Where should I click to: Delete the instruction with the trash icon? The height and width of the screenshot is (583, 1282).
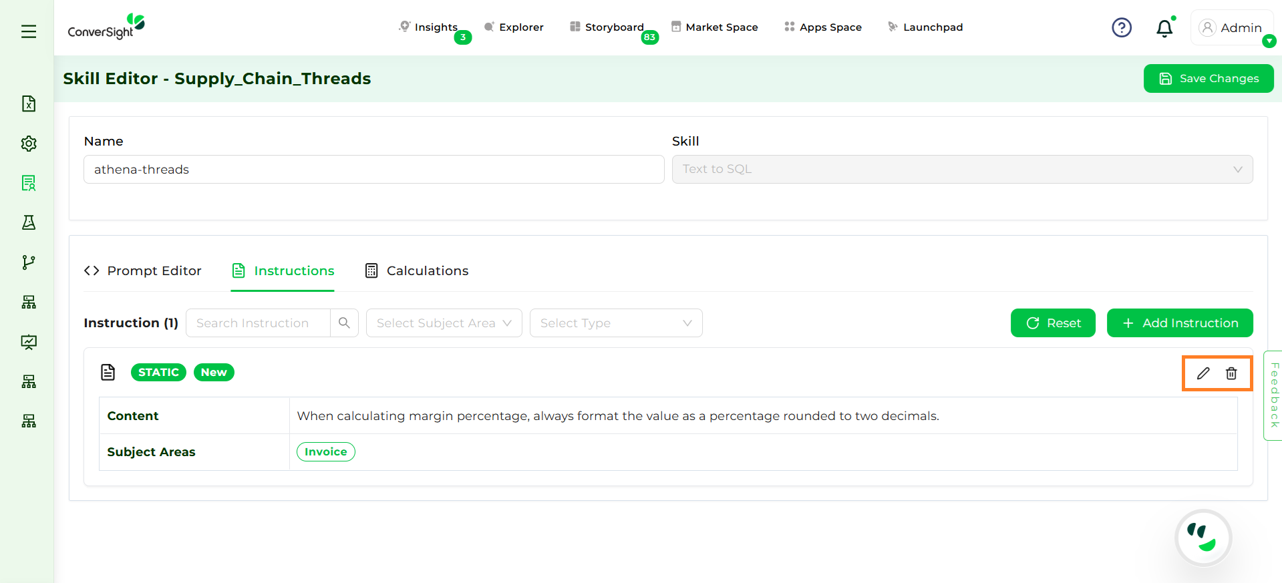[x=1231, y=373]
